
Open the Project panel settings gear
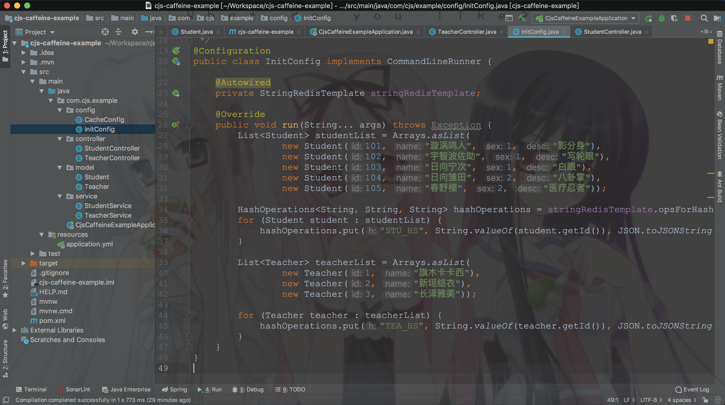[135, 32]
